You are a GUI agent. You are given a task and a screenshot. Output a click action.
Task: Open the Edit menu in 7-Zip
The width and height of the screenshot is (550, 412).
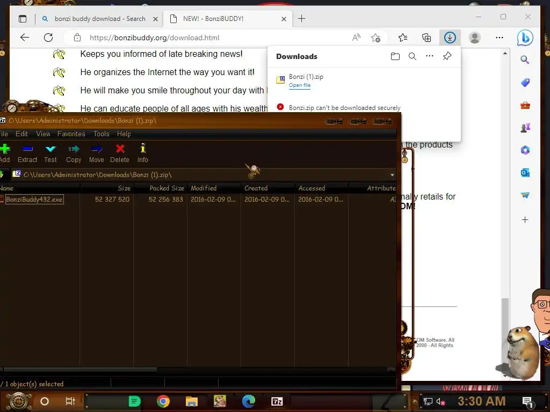coord(21,134)
